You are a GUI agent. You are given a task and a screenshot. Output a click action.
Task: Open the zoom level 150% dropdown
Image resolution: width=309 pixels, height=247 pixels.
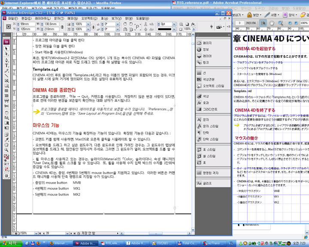(x=36, y=233)
